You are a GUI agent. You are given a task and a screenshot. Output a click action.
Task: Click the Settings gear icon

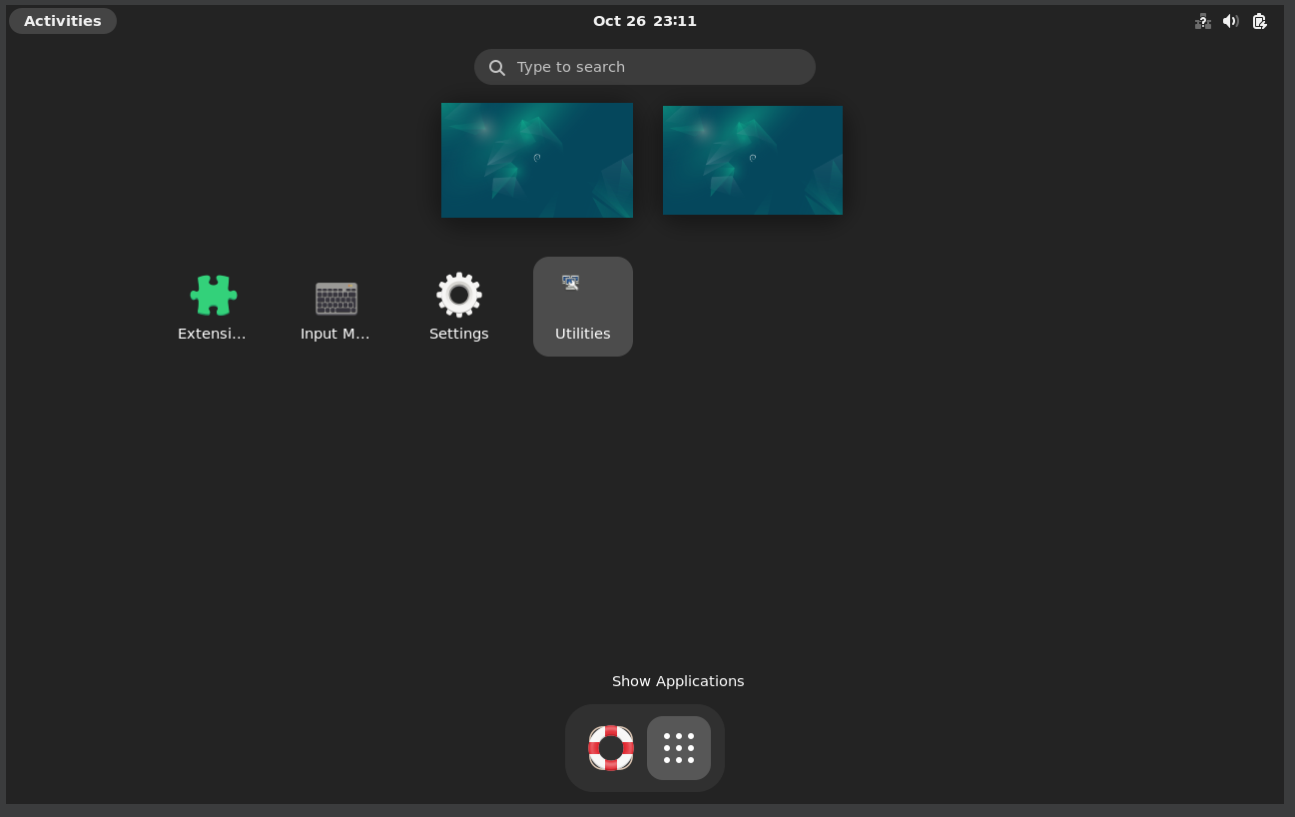[x=458, y=294]
